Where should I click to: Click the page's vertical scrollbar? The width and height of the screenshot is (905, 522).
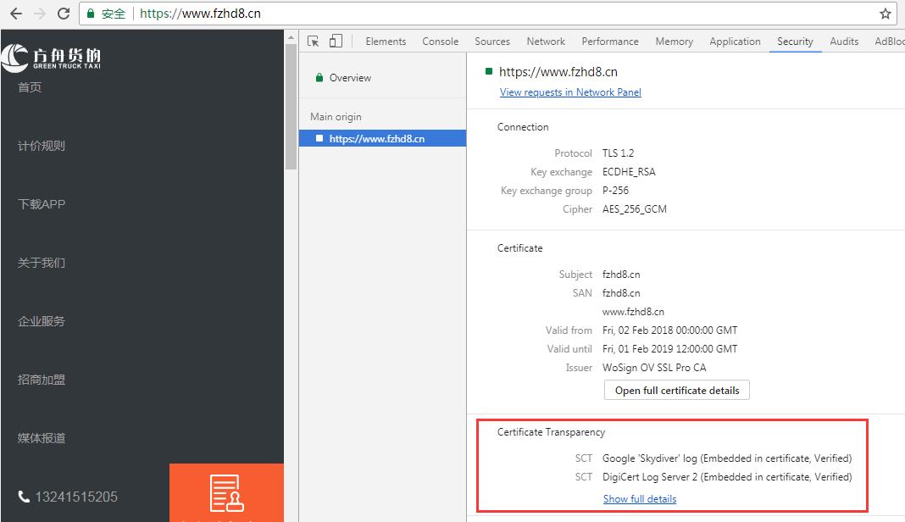pyautogui.click(x=291, y=102)
